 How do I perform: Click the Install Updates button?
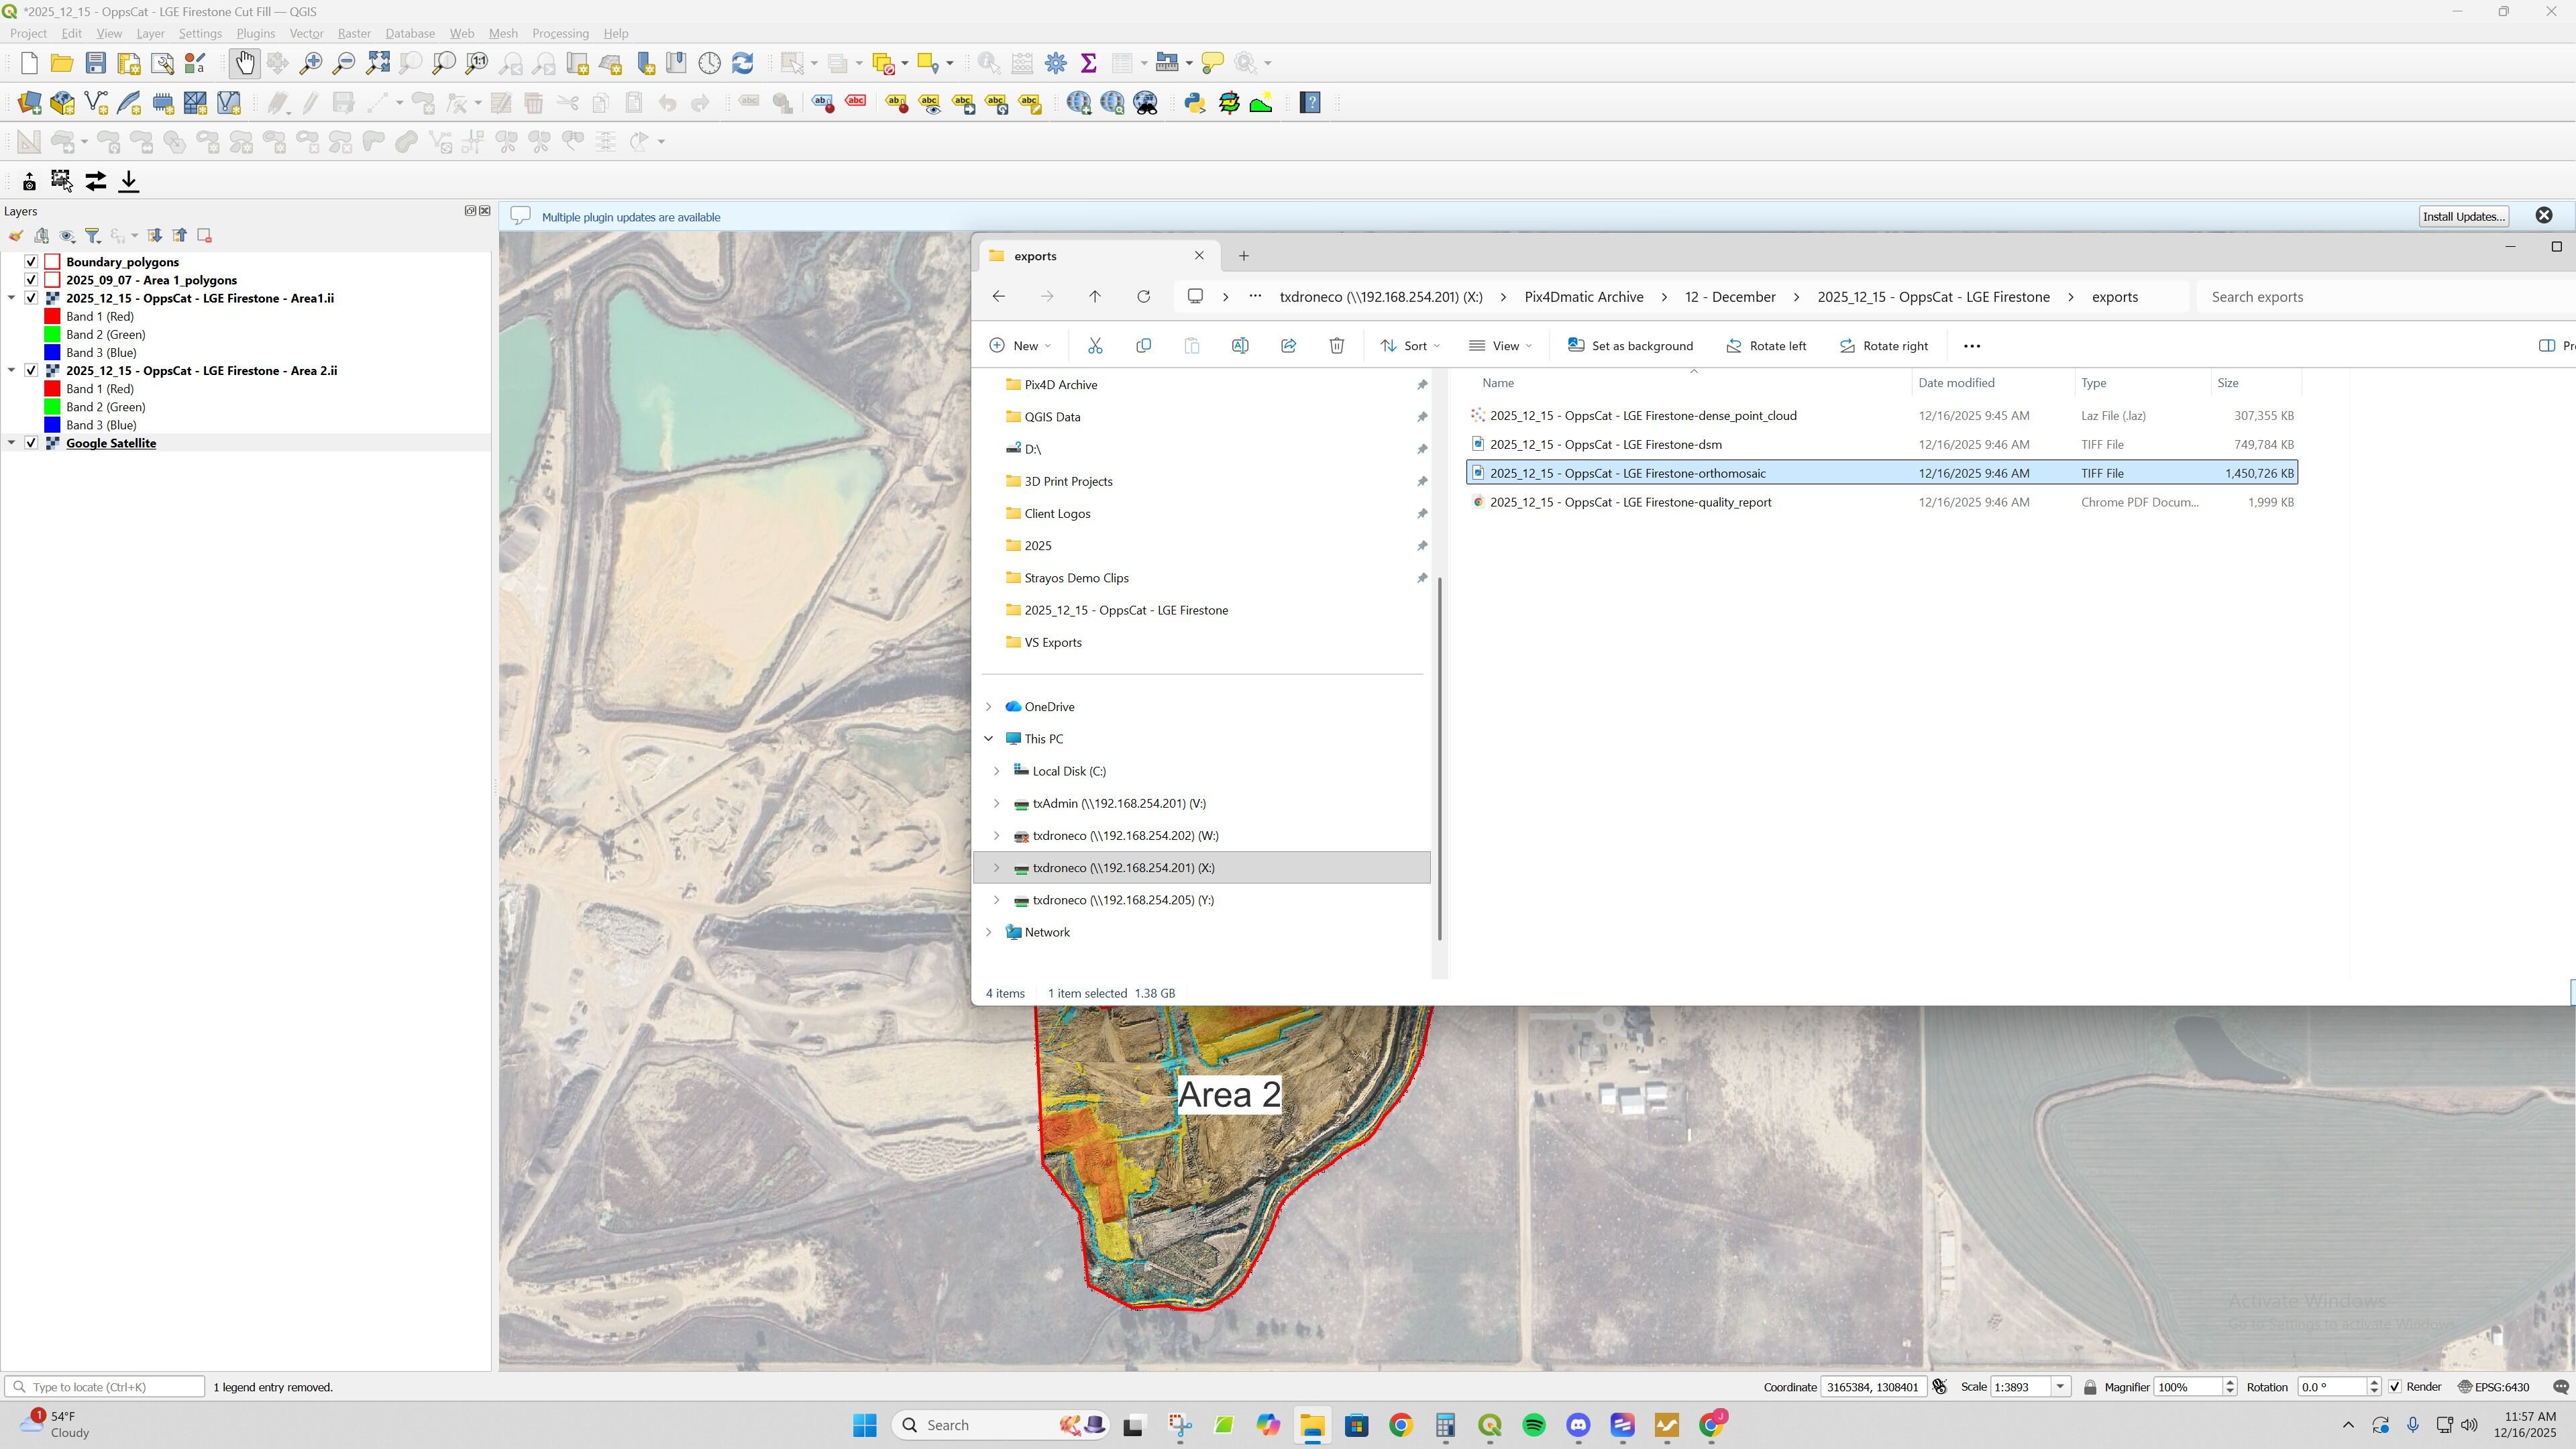point(2463,217)
